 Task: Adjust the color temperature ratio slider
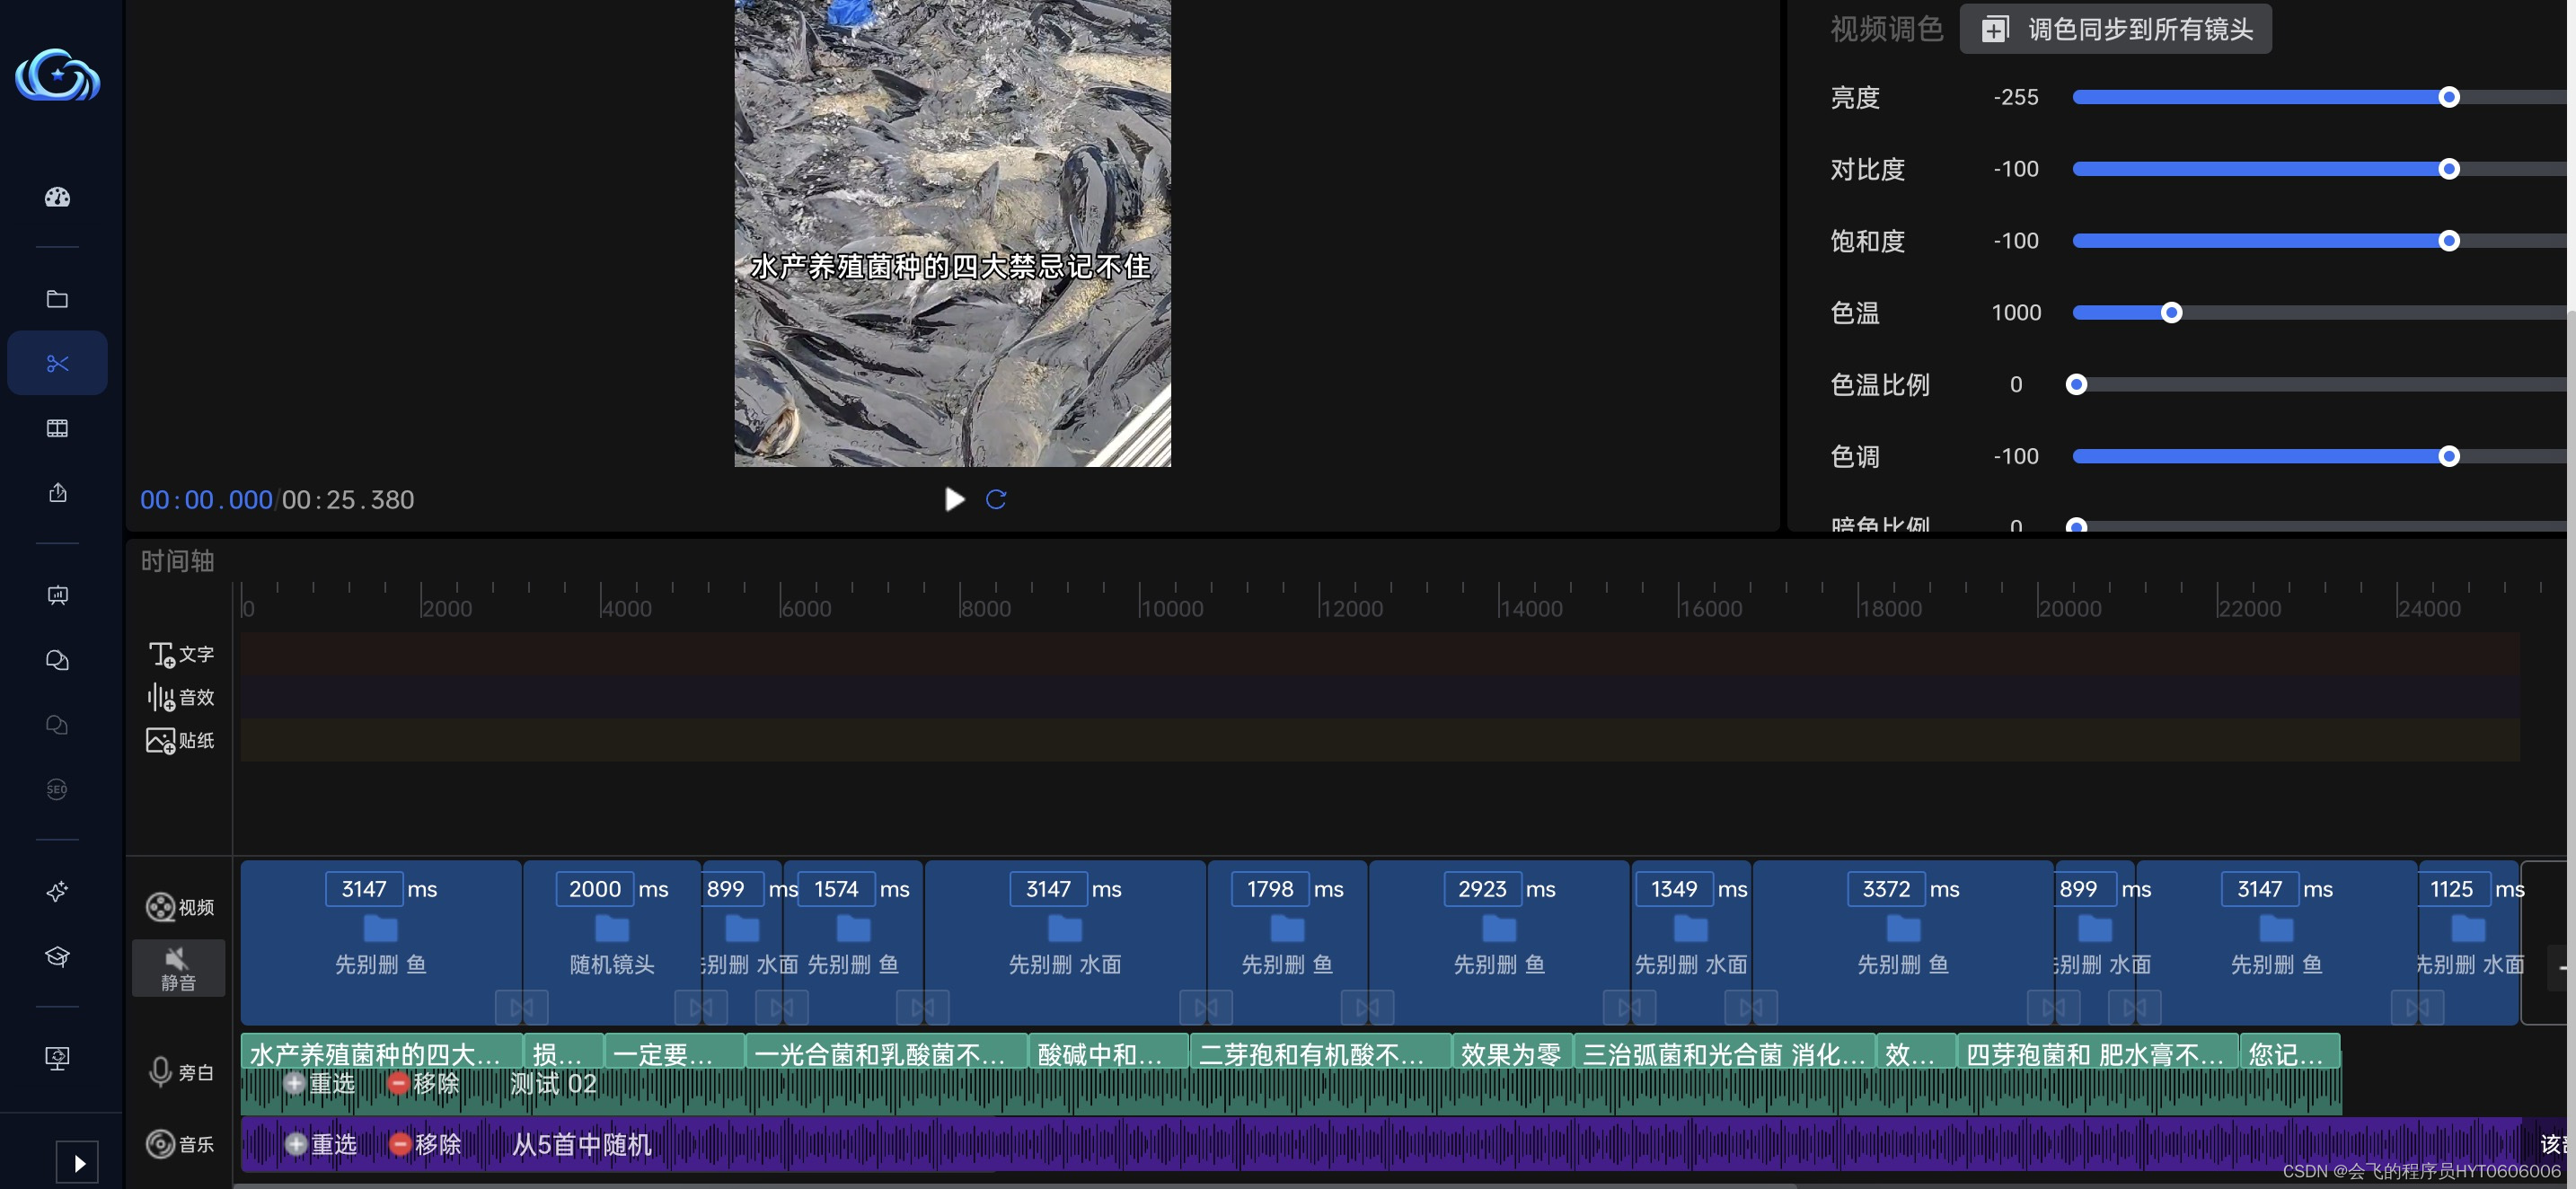[2076, 385]
